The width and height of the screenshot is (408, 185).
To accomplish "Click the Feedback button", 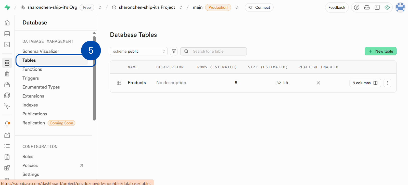I will click(337, 8).
